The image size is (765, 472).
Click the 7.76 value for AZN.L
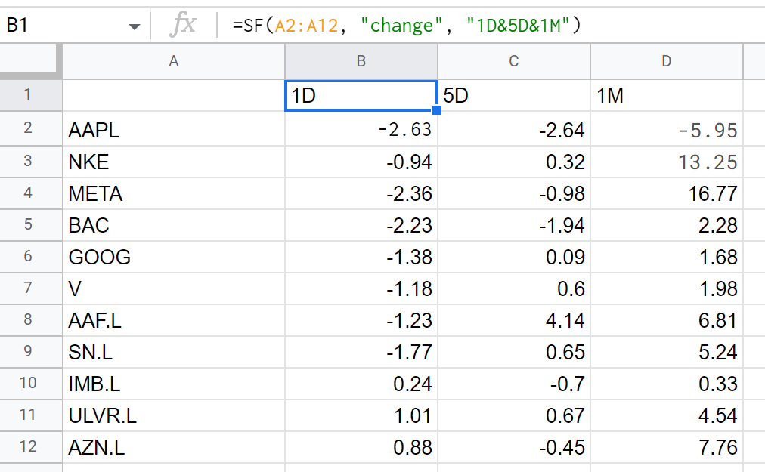pyautogui.click(x=667, y=446)
